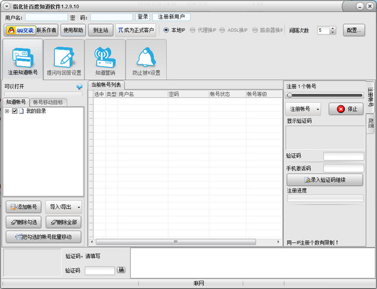Image resolution: width=377 pixels, height=289 pixels.
Task: Open the 防止被K设置 bell tab
Action: (146, 59)
